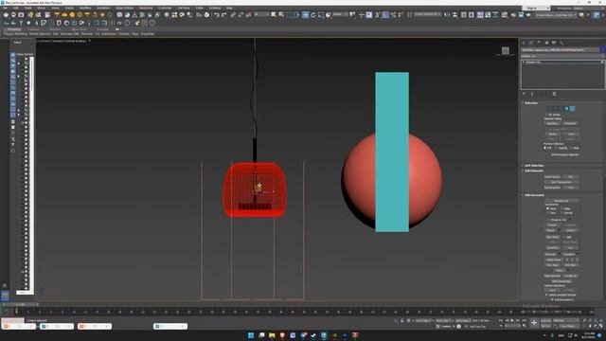This screenshot has width=606, height=341.
Task: Switch to the Object Paint ribbon tab
Action: (x=80, y=29)
